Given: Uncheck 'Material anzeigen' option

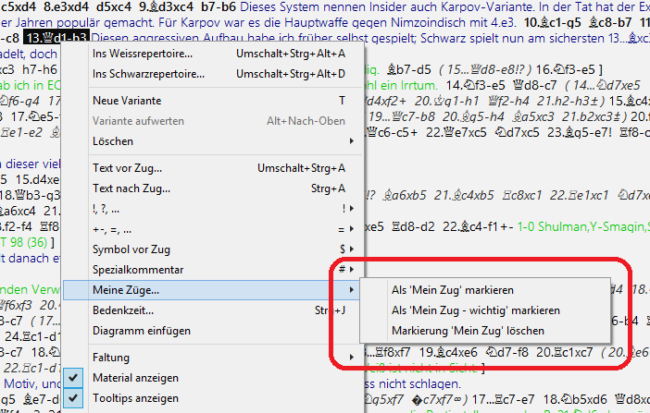Looking at the screenshot, I should (137, 377).
